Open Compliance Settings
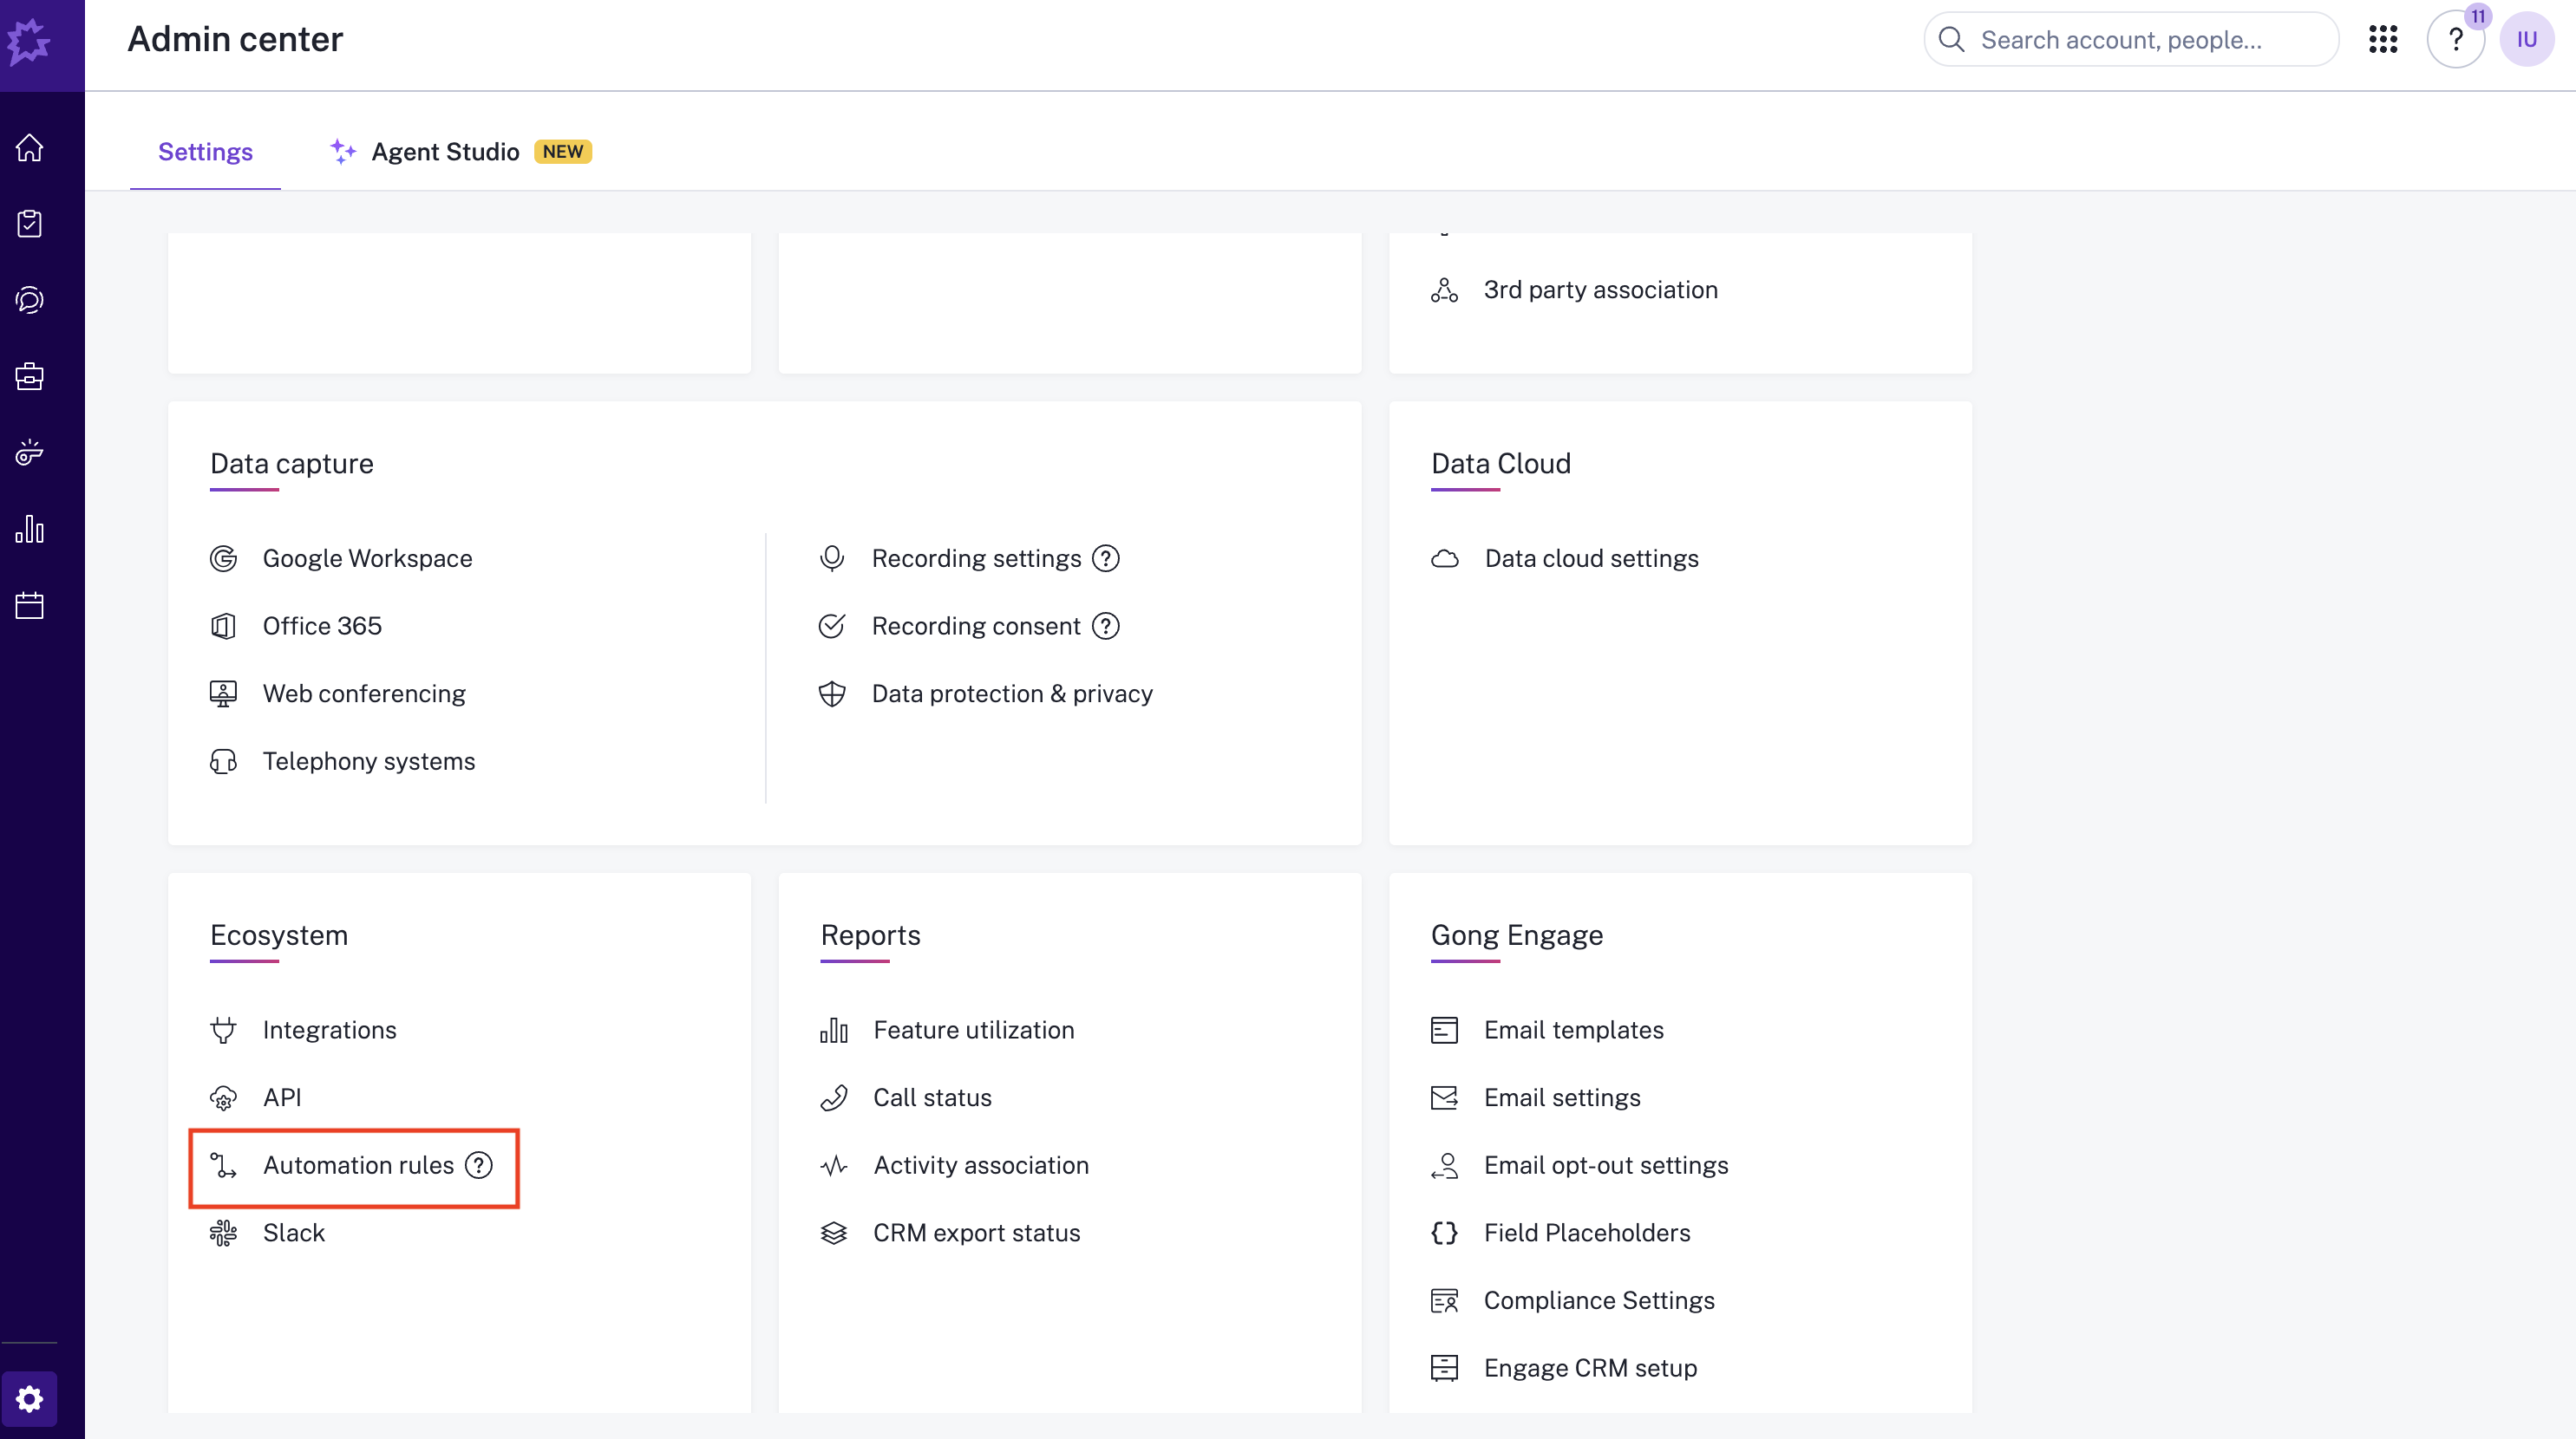 click(1599, 1300)
